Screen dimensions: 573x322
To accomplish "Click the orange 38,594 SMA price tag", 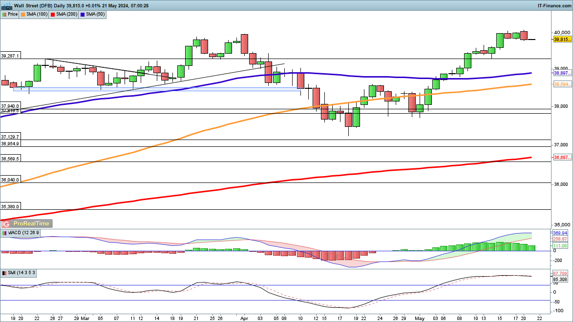I will (562, 84).
